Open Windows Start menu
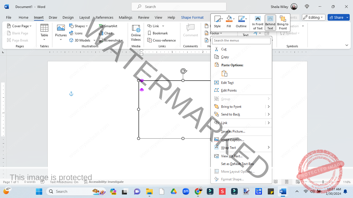 point(39,191)
